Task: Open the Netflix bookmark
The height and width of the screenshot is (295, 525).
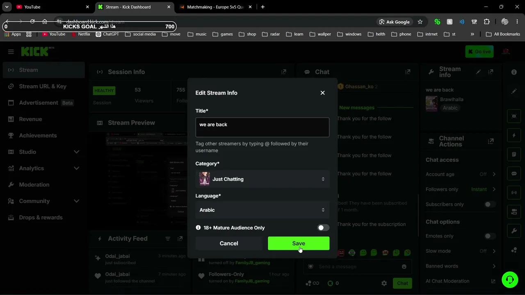Action: pyautogui.click(x=80, y=34)
